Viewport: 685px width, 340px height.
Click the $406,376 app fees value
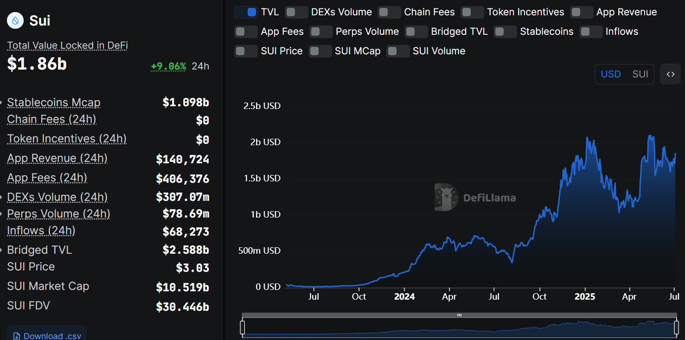tap(182, 179)
